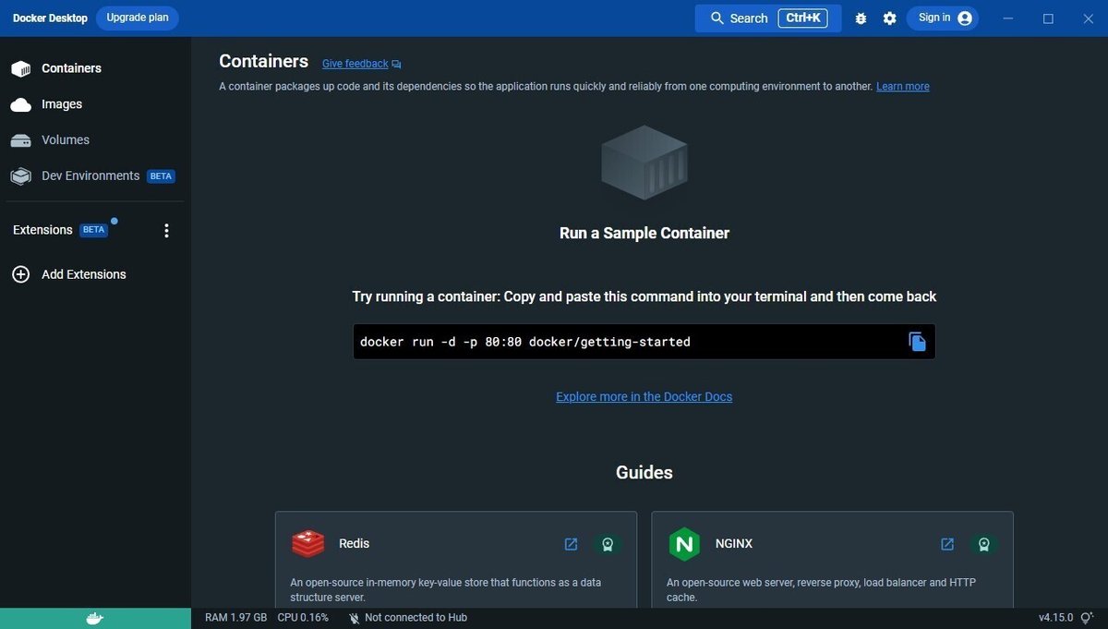Click the Guides heading
Viewport: 1108px width, 629px height.
coord(644,473)
